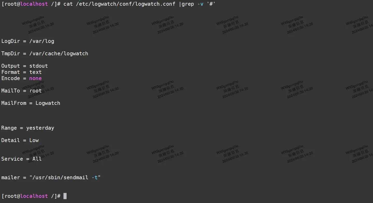
Task: Click the 'Range = yesterday' line
Action: [28, 128]
